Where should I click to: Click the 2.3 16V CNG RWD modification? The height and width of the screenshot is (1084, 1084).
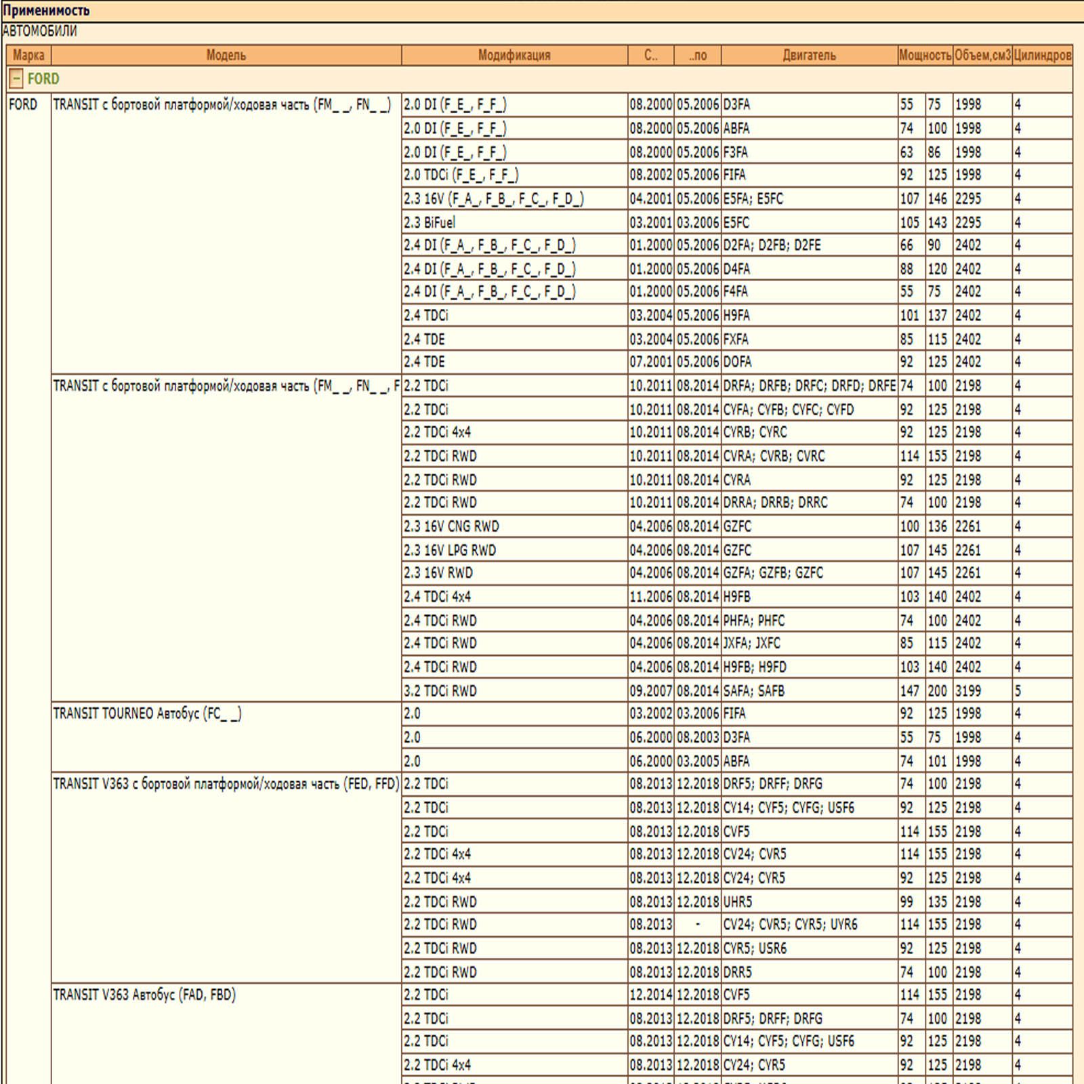point(451,526)
